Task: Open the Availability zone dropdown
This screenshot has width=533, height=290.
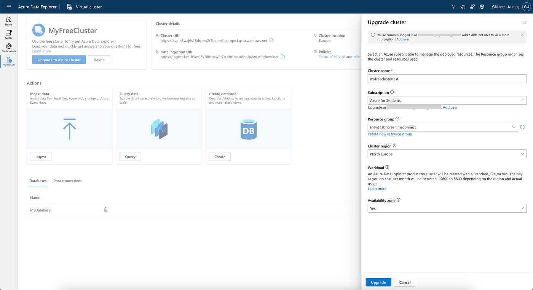Action: 447,208
